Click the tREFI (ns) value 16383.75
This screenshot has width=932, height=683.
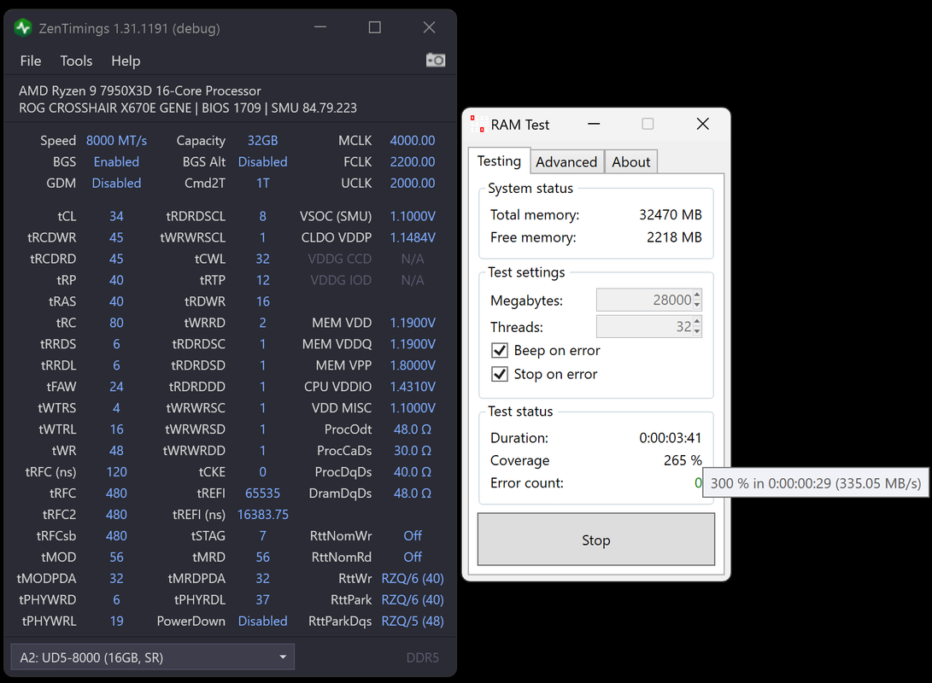pyautogui.click(x=263, y=515)
